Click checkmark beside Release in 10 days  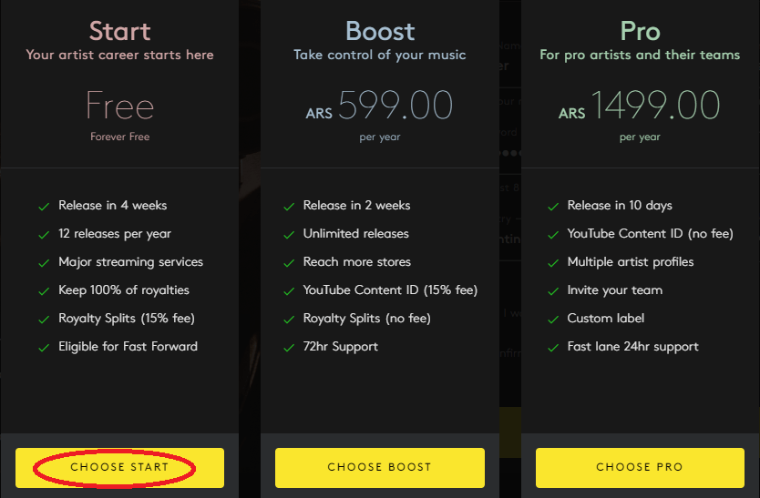pyautogui.click(x=552, y=207)
